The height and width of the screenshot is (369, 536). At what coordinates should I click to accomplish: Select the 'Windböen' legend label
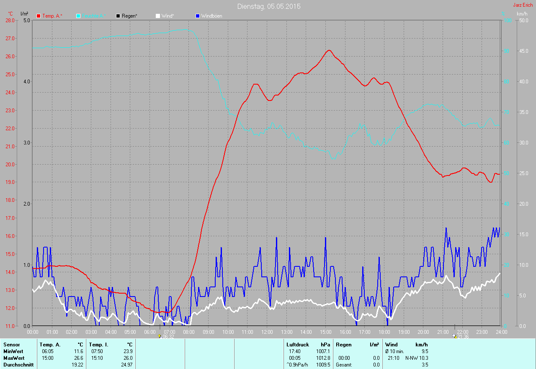(212, 16)
